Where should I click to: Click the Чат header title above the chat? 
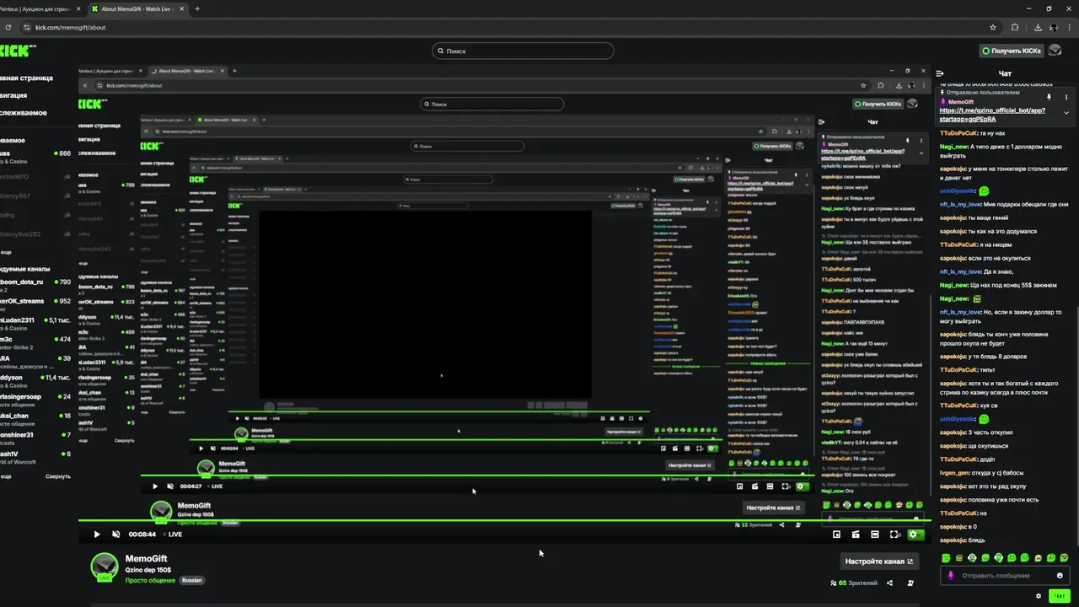click(1005, 73)
